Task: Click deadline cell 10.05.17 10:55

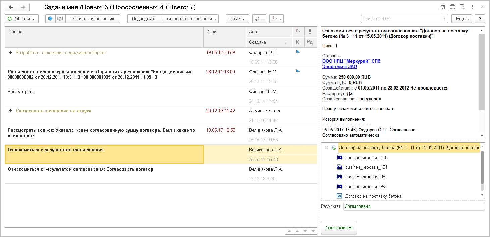Action: [x=220, y=130]
